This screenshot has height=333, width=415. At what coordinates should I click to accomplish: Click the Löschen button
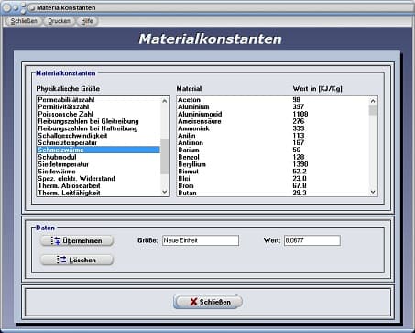point(77,260)
